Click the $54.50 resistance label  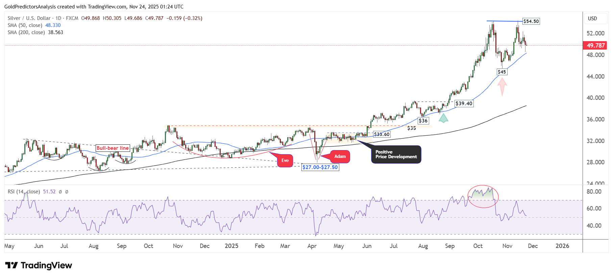click(x=531, y=21)
